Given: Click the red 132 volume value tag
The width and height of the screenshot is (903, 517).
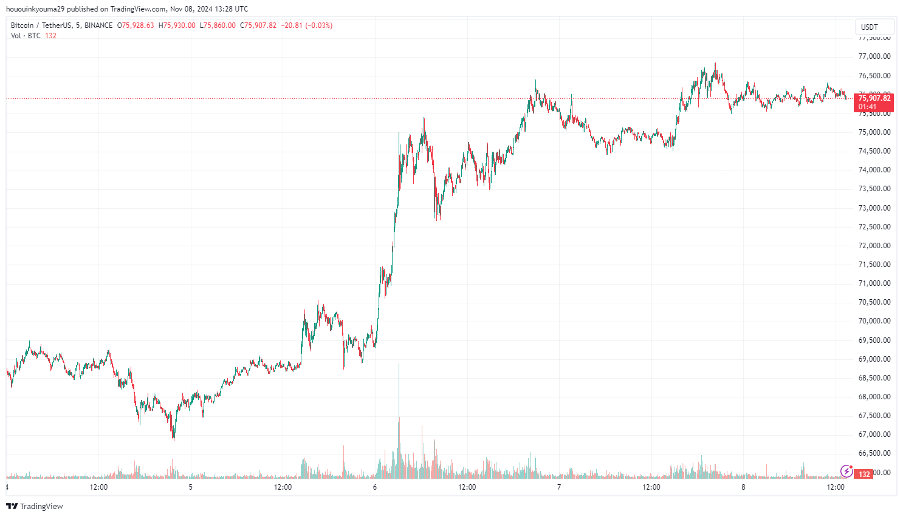Looking at the screenshot, I should tap(864, 474).
